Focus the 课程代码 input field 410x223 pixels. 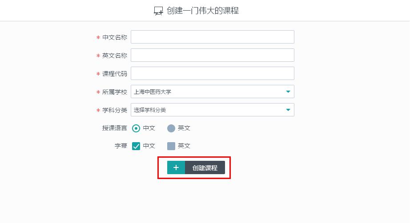point(212,73)
